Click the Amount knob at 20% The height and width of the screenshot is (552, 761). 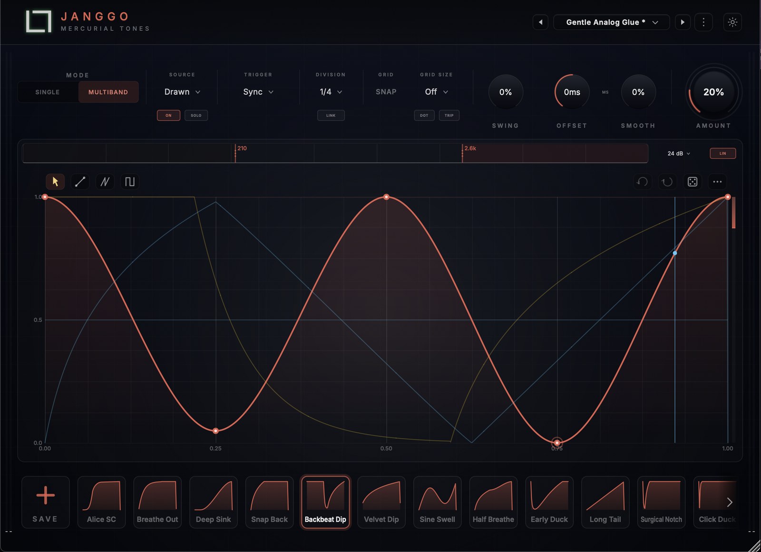point(713,92)
